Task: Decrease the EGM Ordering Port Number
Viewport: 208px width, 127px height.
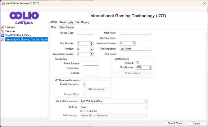Action: coord(150,68)
